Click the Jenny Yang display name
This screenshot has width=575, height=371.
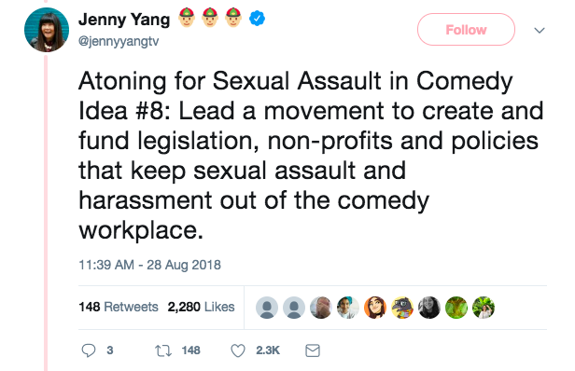click(124, 19)
